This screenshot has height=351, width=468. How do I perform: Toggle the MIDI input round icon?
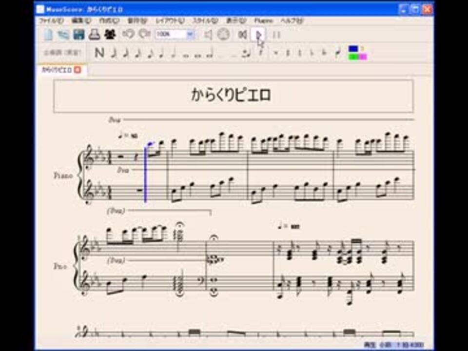[223, 34]
